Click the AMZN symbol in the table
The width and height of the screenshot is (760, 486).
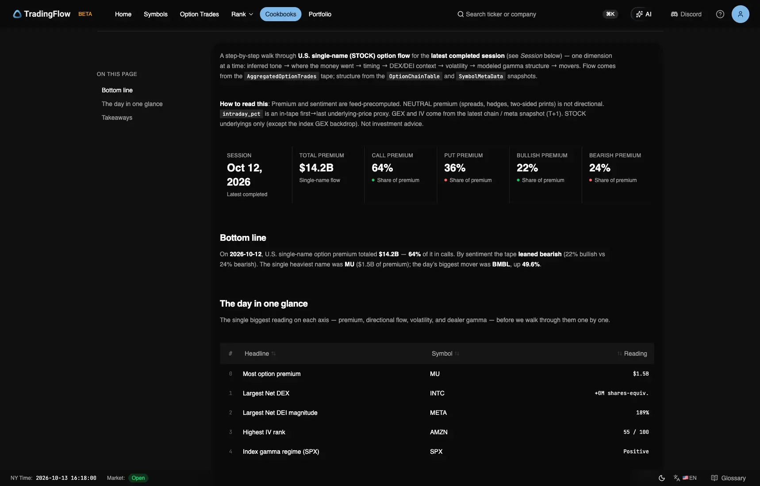(439, 432)
